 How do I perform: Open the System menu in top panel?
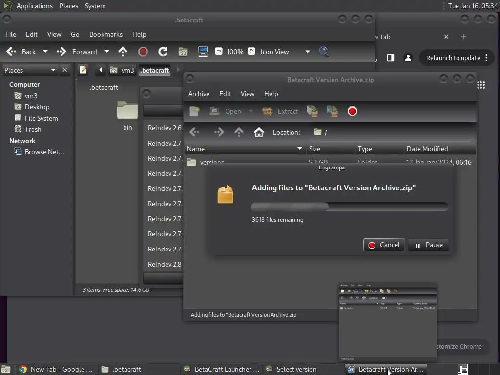(95, 6)
